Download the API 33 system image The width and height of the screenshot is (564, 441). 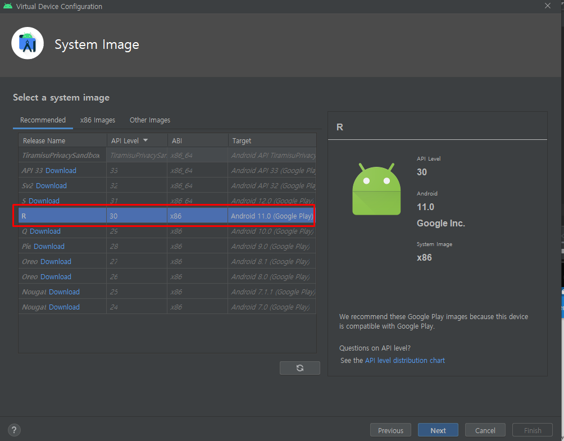[61, 170]
